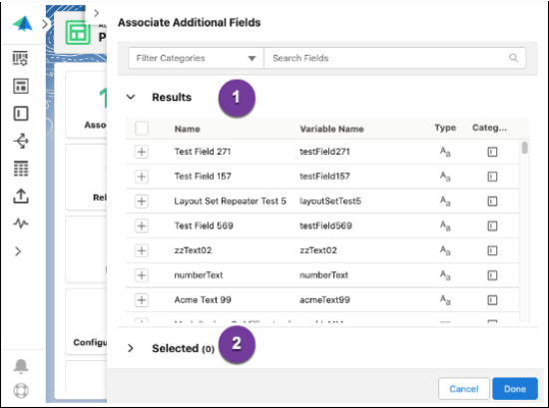Screen dimensions: 549x408
Task: Select the numberText variable name cell
Action: [323, 275]
